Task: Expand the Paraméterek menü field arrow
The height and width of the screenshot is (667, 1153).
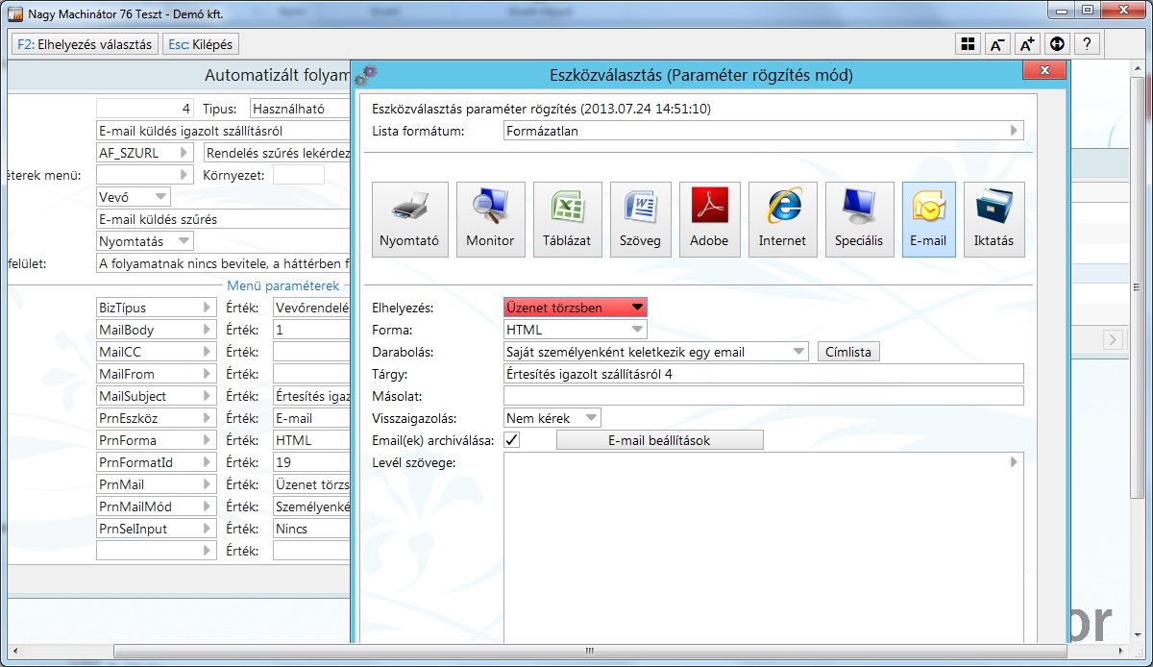Action: (x=184, y=175)
